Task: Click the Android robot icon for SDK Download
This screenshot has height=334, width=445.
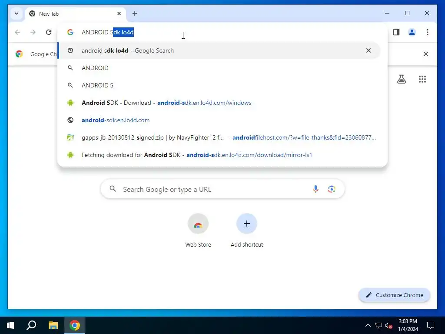Action: [70, 103]
